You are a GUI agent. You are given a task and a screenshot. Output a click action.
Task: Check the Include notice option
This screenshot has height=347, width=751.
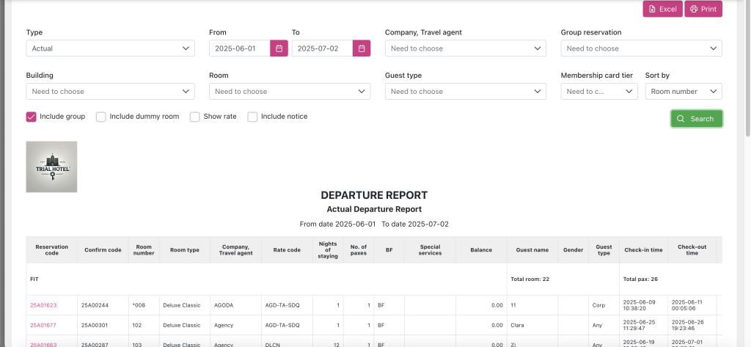point(253,117)
